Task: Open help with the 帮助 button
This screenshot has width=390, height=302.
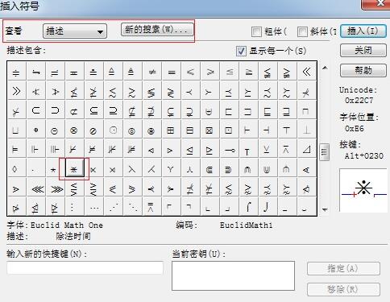Action: (363, 70)
